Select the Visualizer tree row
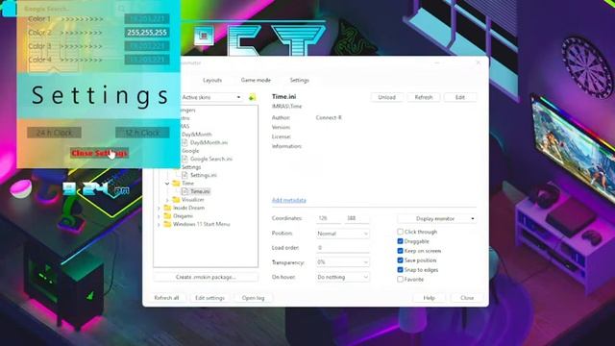Viewport: 615px width, 346px height. [192, 200]
